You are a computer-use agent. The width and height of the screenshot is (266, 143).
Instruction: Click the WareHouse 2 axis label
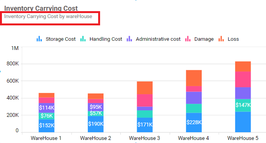click(x=95, y=138)
